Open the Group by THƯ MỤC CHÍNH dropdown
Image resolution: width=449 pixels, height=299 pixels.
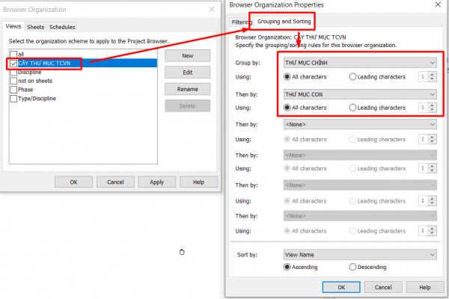pyautogui.click(x=359, y=63)
